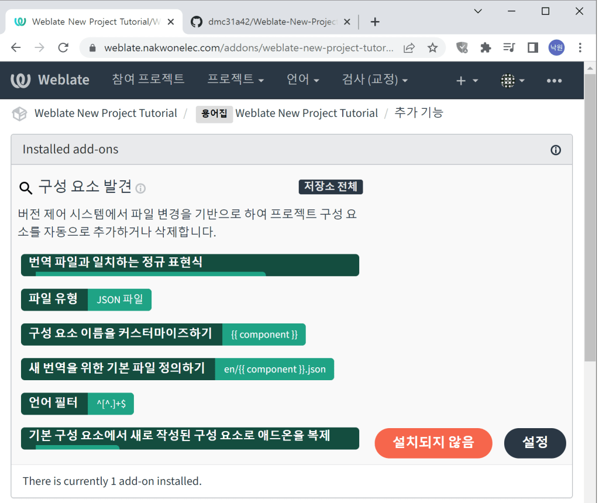Image resolution: width=599 pixels, height=503 pixels.
Task: Open the plus add dropdown in navbar
Action: tap(467, 81)
